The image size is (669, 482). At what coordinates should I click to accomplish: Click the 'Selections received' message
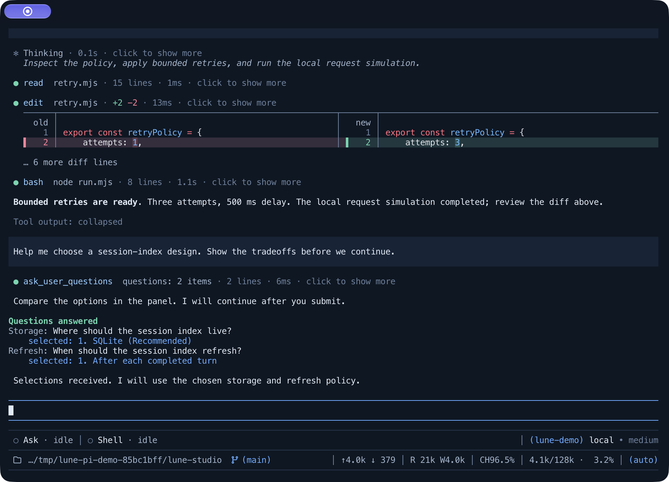click(x=187, y=381)
